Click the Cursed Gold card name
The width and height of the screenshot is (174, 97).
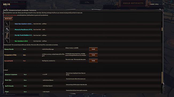(9, 61)
